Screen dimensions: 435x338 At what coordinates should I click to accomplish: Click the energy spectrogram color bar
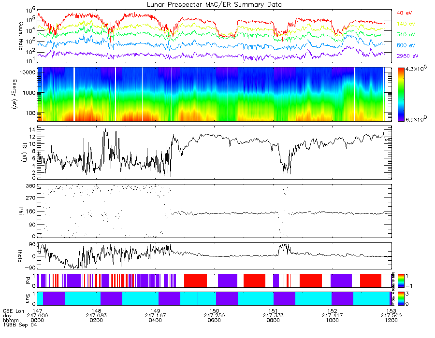pyautogui.click(x=401, y=95)
